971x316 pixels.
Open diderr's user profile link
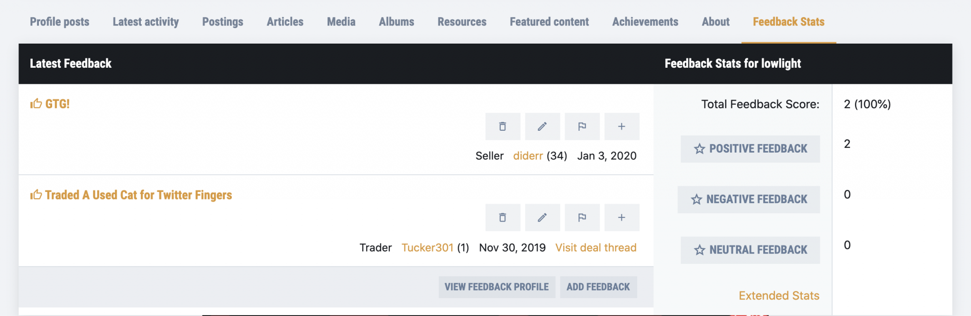pos(528,156)
